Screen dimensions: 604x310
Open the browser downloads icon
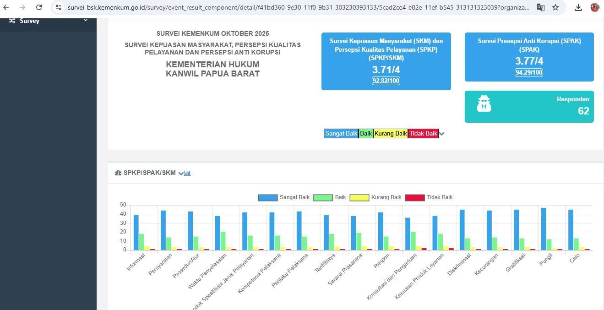click(x=578, y=7)
